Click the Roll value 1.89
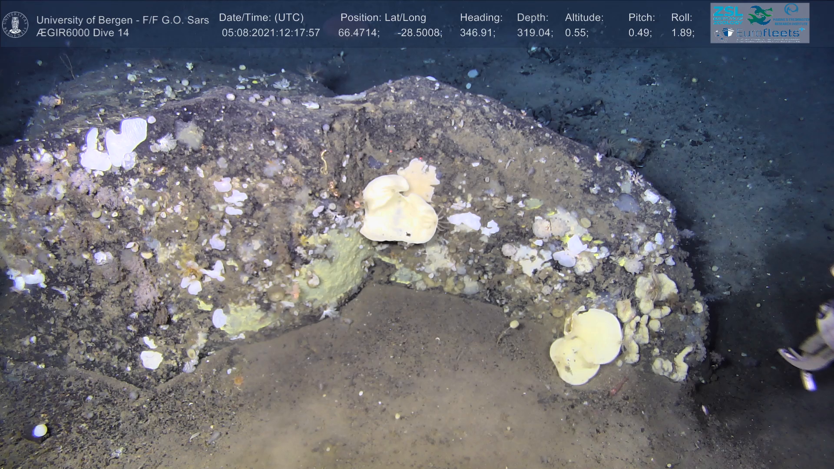Screen dimensions: 834x469 [x=682, y=33]
